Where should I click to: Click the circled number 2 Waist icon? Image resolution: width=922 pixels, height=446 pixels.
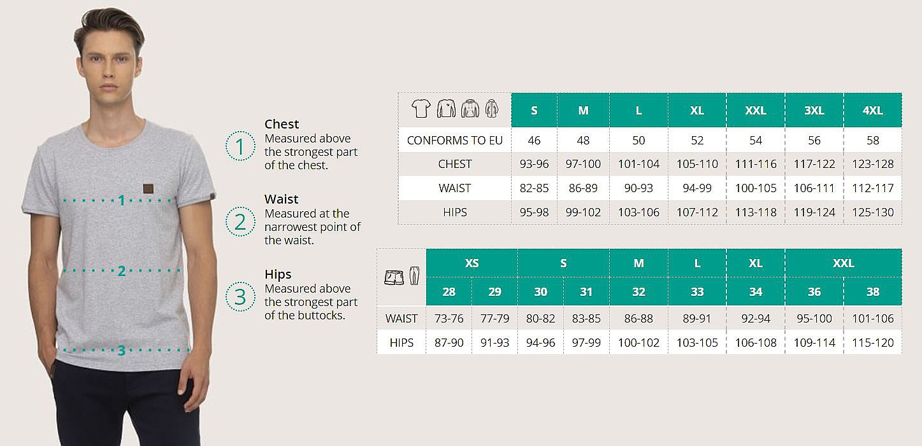coord(240,221)
